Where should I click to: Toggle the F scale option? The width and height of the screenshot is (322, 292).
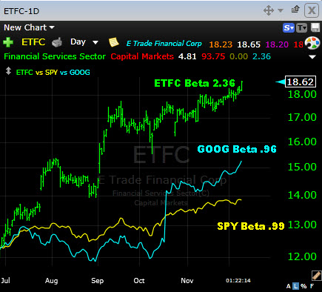[312, 286]
